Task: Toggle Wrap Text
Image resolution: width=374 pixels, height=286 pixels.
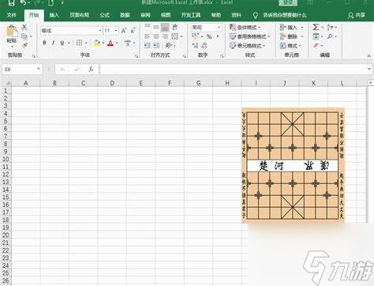Action: [x=174, y=27]
